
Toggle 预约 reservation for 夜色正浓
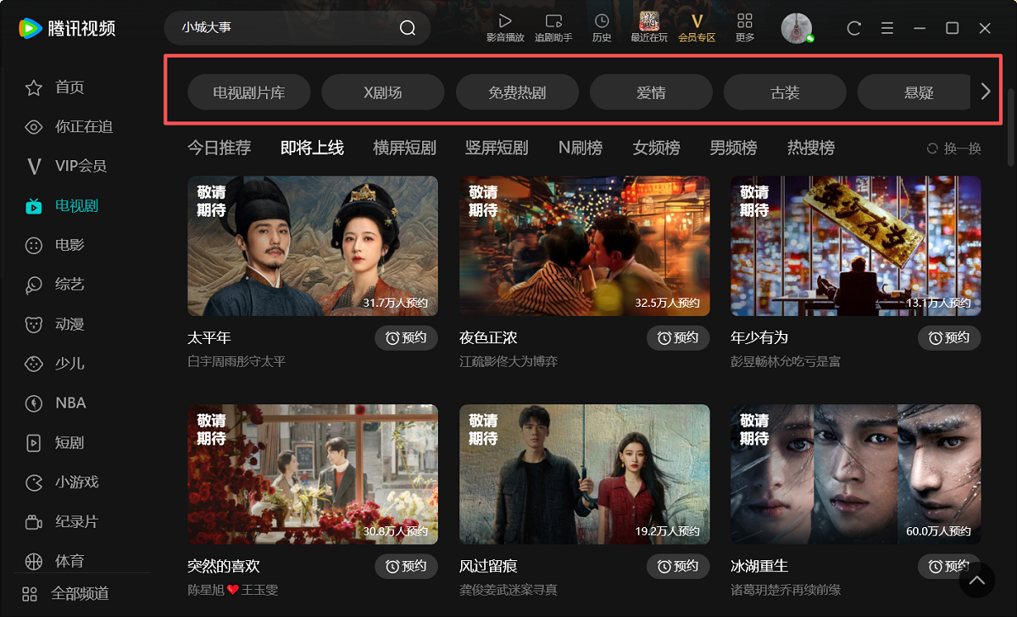[x=678, y=338]
